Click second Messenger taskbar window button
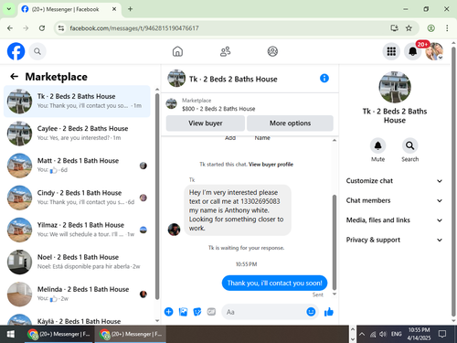Viewport: 457px width, 343px height. tap(131, 334)
